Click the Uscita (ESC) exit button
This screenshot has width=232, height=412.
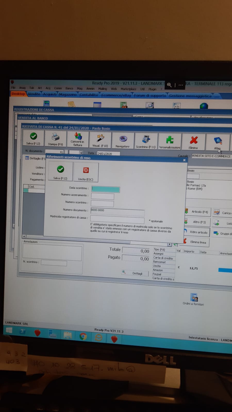click(x=86, y=173)
